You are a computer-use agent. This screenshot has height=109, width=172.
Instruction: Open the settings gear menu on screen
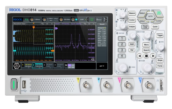17,66
